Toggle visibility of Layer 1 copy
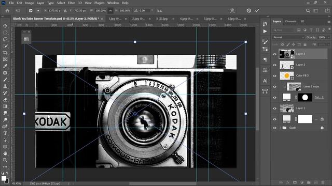Screen dimensions: 332x186 click(275, 87)
